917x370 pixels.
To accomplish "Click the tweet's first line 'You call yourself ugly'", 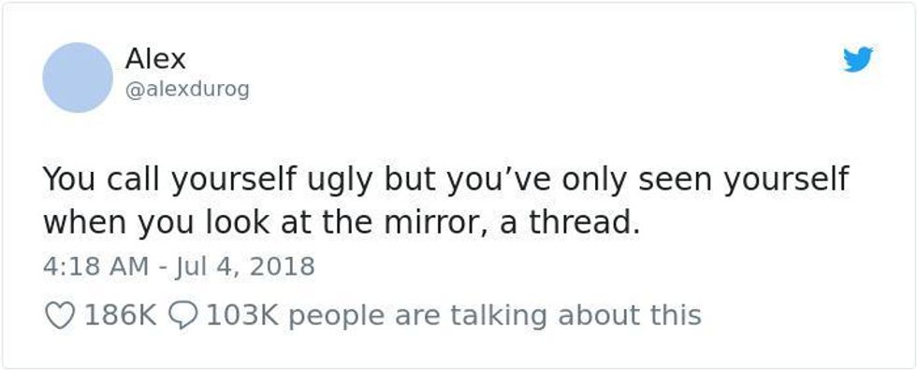I will click(x=208, y=179).
